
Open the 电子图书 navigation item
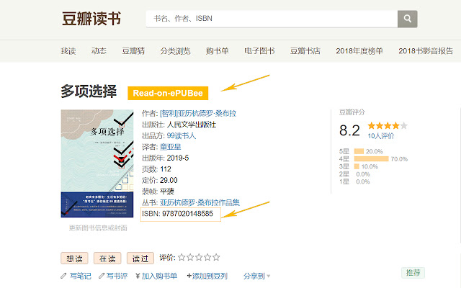click(259, 51)
